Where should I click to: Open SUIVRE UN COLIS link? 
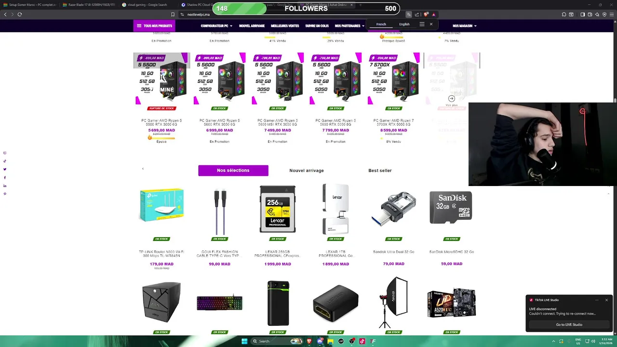pyautogui.click(x=317, y=26)
